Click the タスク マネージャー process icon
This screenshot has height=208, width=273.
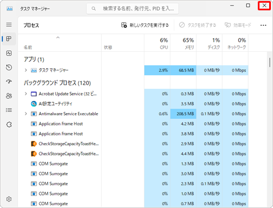pyautogui.click(x=34, y=70)
